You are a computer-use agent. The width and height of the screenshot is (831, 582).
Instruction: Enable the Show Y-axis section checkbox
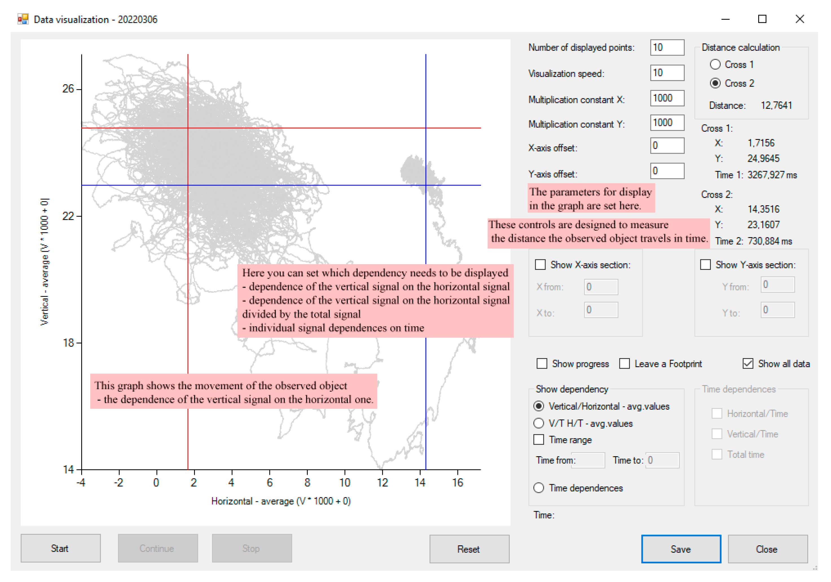(705, 265)
